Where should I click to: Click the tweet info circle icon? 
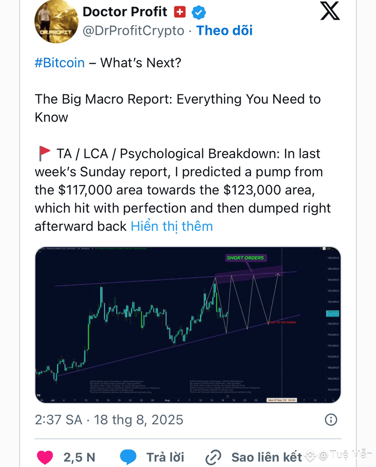tap(331, 420)
